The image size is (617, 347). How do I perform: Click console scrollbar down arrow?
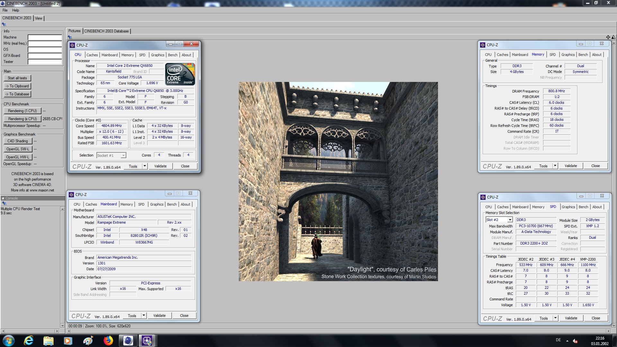[62, 325]
